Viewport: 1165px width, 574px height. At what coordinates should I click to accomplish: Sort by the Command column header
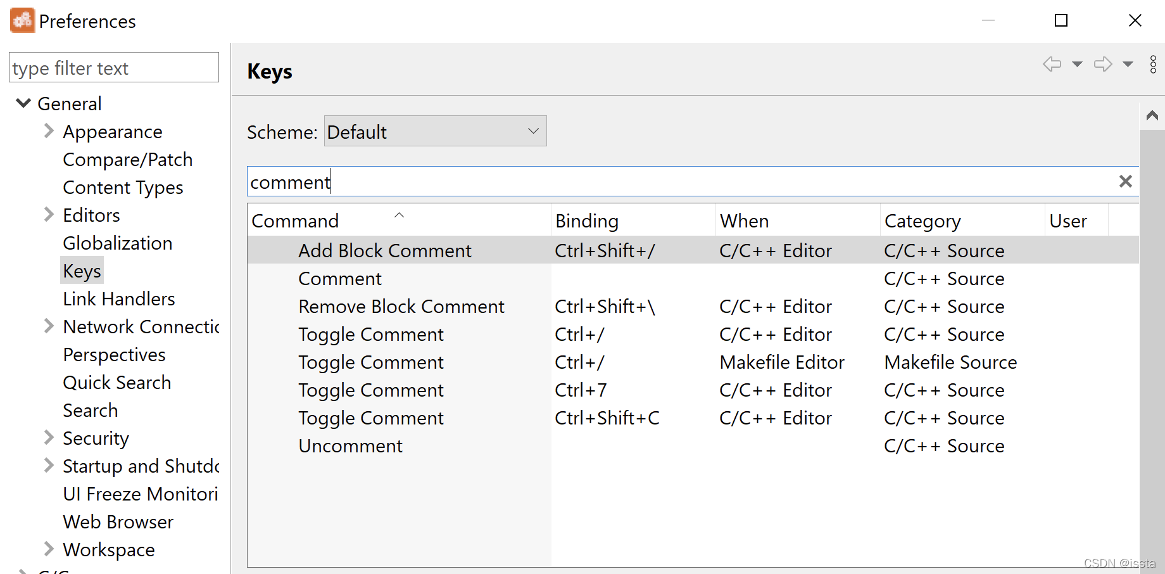coord(295,221)
